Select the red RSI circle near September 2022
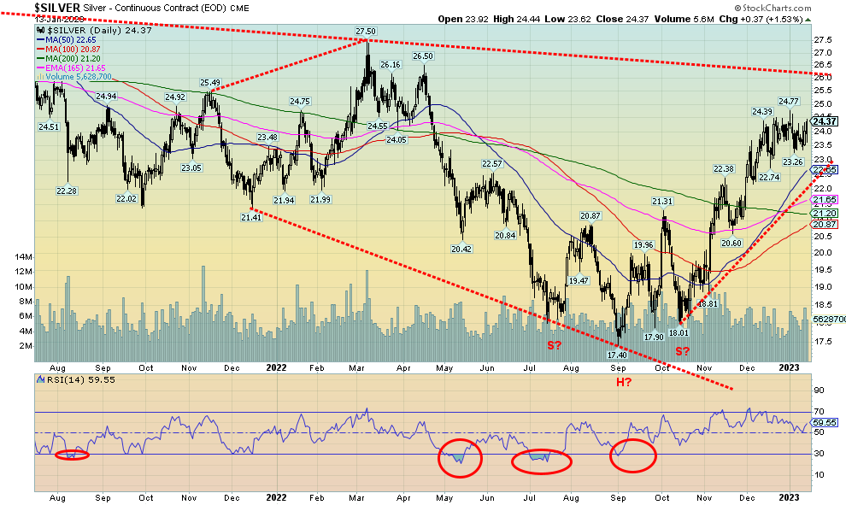The width and height of the screenshot is (846, 505). 632,455
